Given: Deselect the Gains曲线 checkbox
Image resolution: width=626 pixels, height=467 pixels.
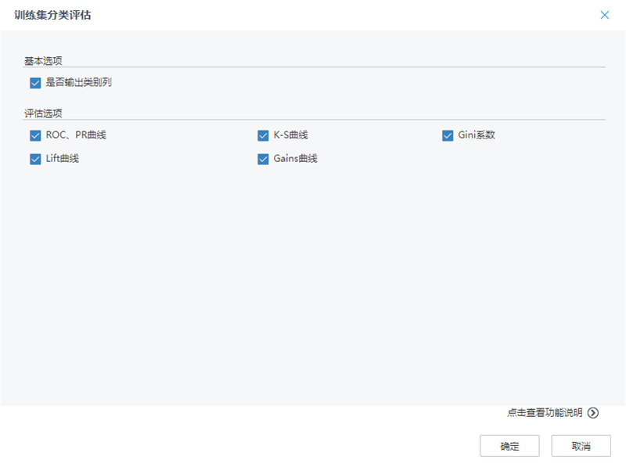Looking at the screenshot, I should pyautogui.click(x=263, y=159).
